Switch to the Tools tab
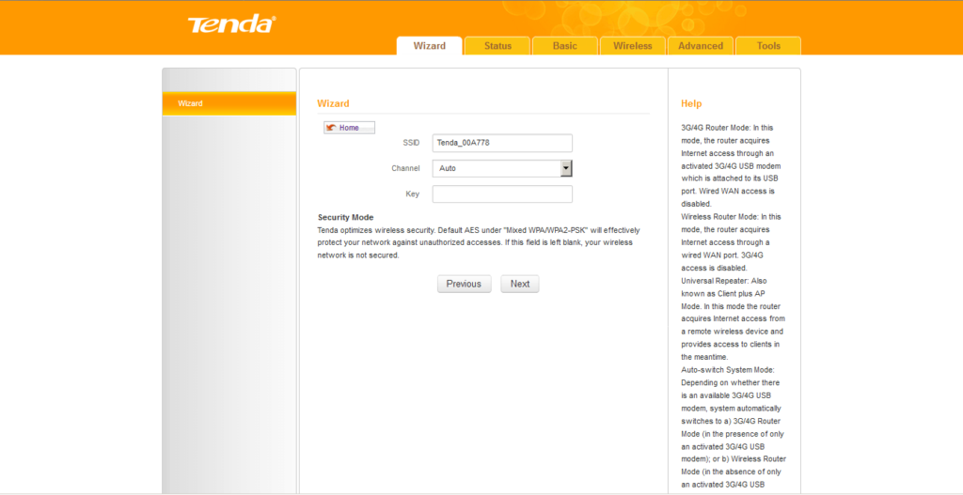Screen dimensions: 963x495 [x=768, y=46]
